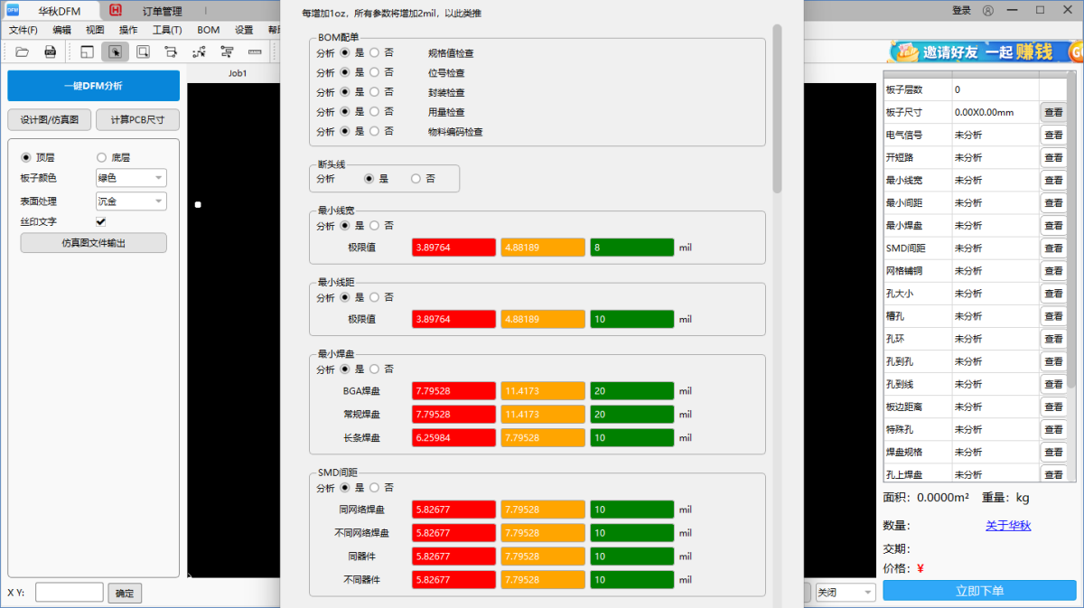The image size is (1084, 608).
Task: Click the green 不同器件 value field
Action: coord(632,580)
